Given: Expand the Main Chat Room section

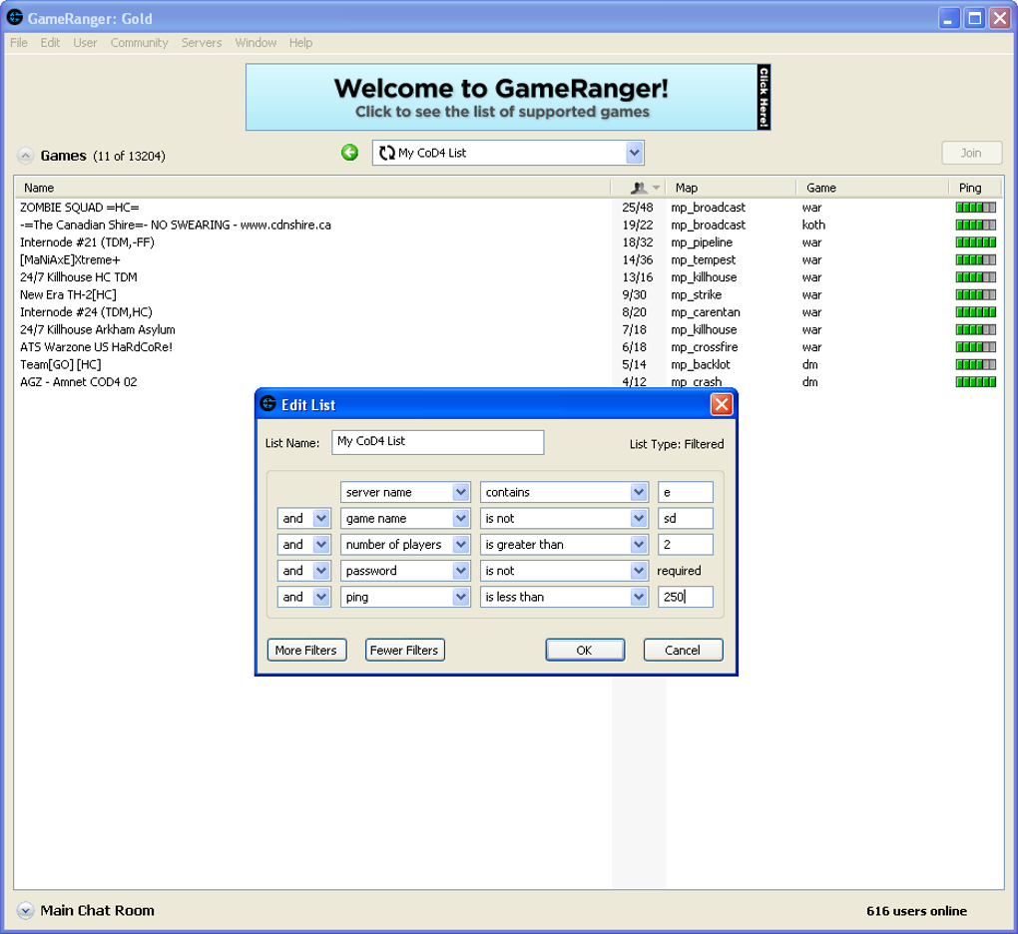Looking at the screenshot, I should 25,910.
